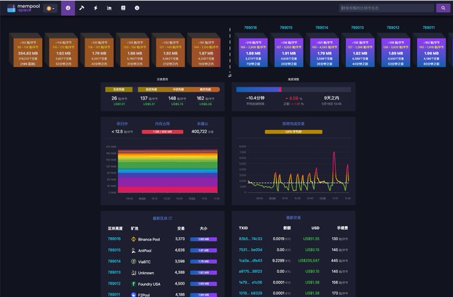Open mined block cube 789011 with 1.98 MB
The height and width of the screenshot is (297, 453).
431,53
